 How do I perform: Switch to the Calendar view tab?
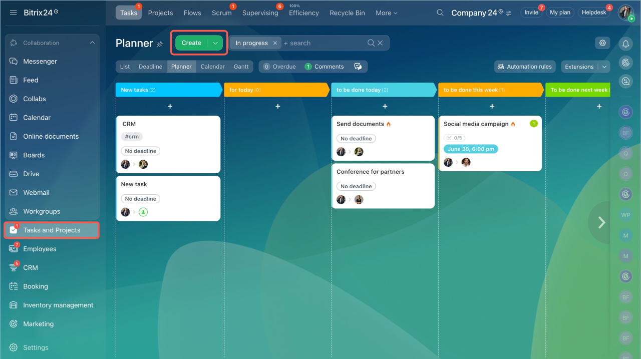pos(213,67)
